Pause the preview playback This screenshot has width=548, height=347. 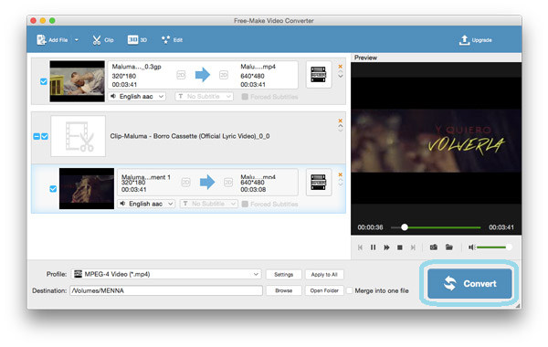tap(374, 247)
